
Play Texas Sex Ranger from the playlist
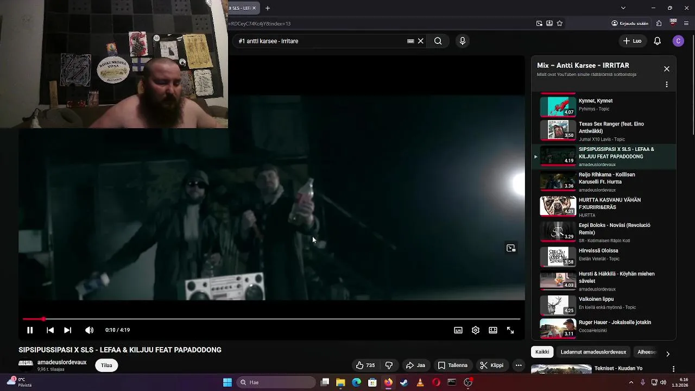point(603,130)
